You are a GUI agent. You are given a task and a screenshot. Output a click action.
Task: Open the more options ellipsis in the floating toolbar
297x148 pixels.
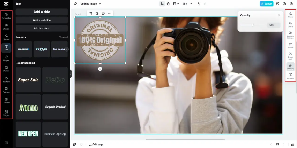coord(109,13)
